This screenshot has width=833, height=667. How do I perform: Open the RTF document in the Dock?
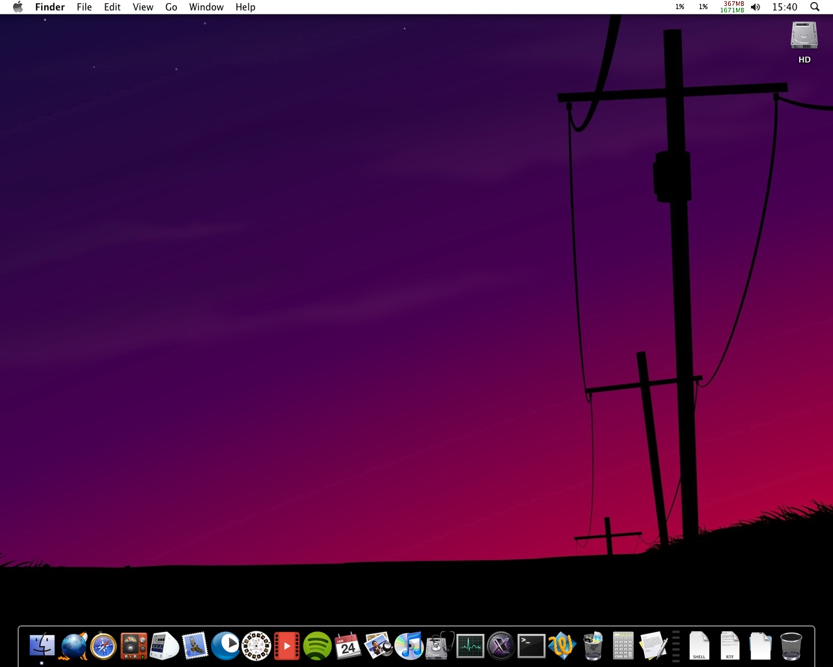(x=730, y=646)
